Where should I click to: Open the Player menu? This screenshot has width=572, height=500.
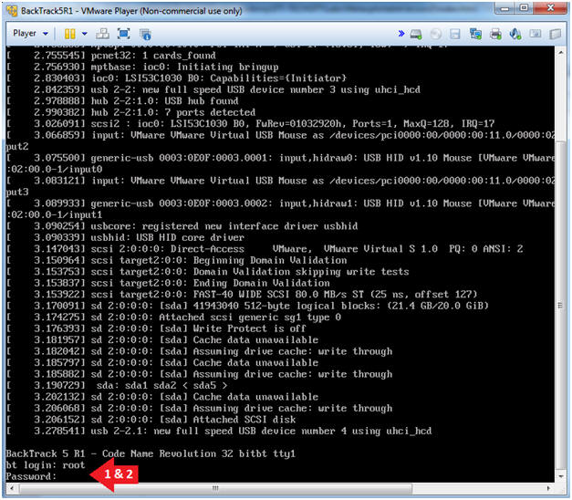pos(30,33)
